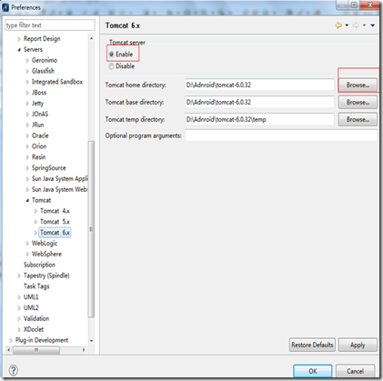Select WebSphere in the tree
Image resolution: width=383 pixels, height=381 pixels.
(x=46, y=254)
